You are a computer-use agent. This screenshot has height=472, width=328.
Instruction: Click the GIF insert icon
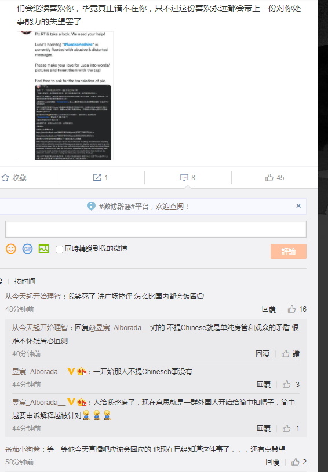(x=27, y=248)
